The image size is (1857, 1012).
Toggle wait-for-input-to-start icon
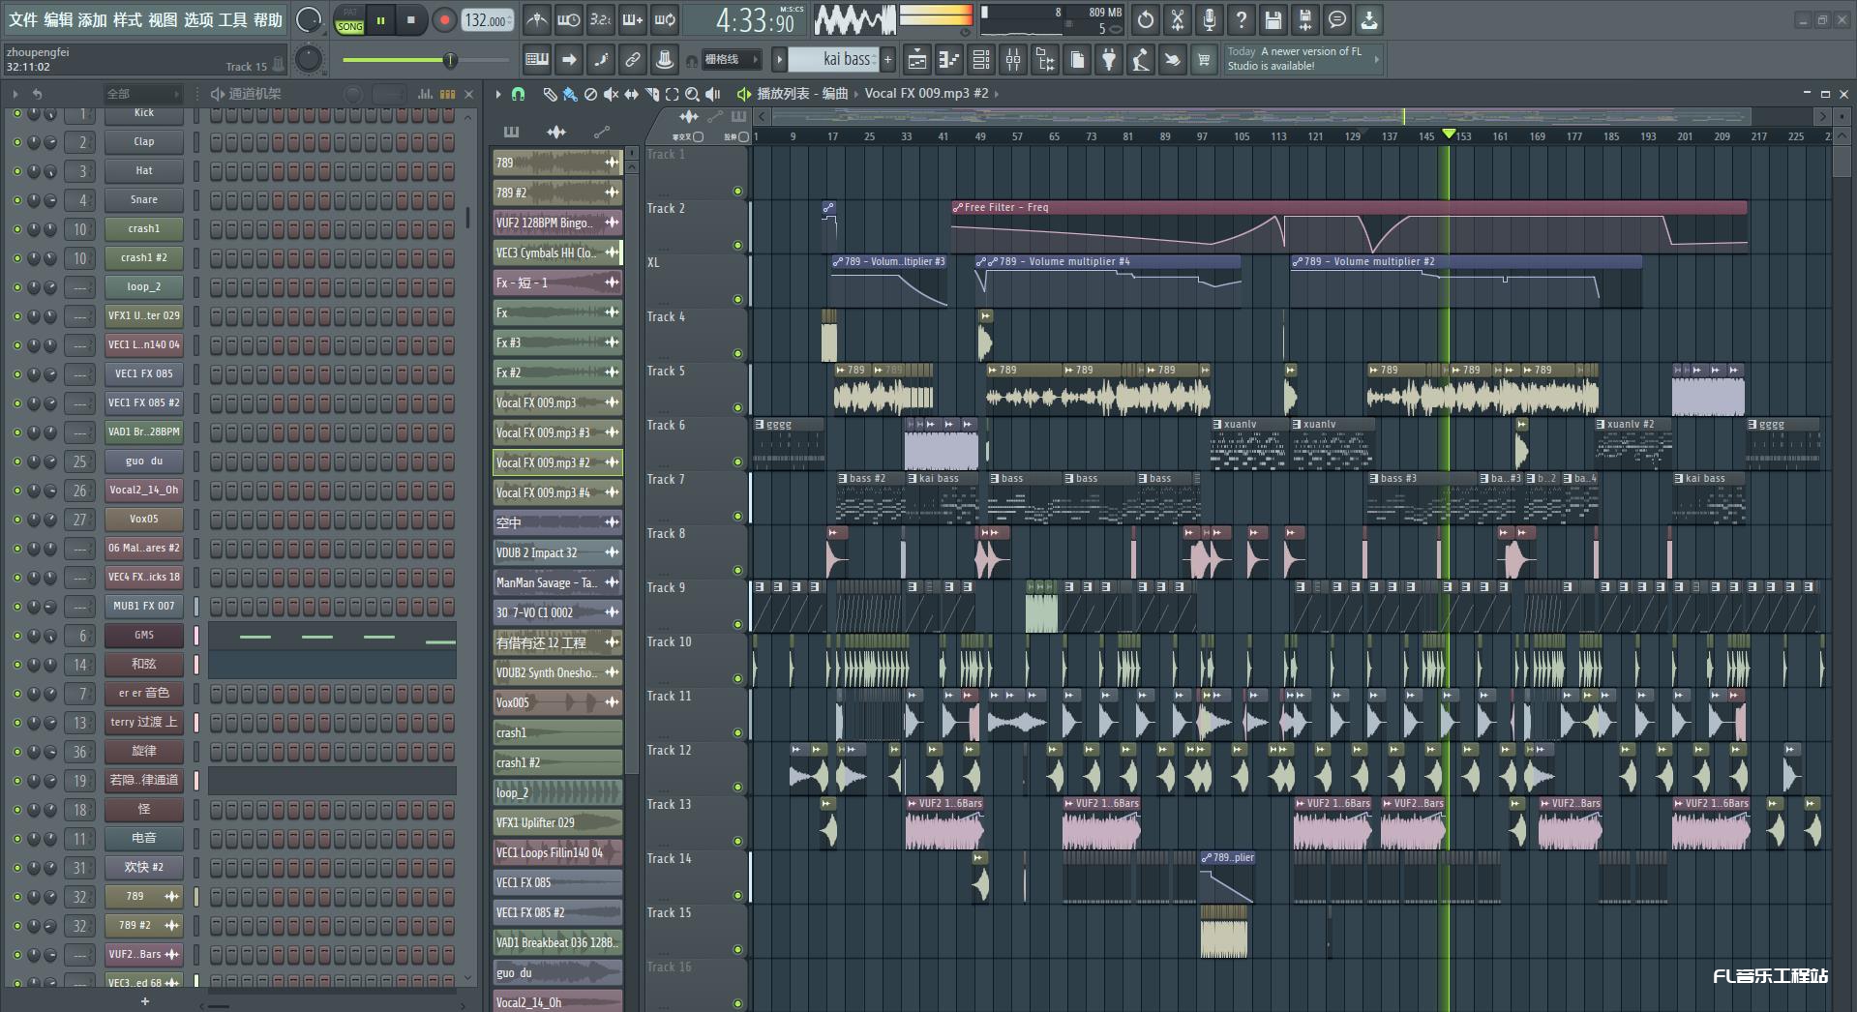[x=569, y=20]
